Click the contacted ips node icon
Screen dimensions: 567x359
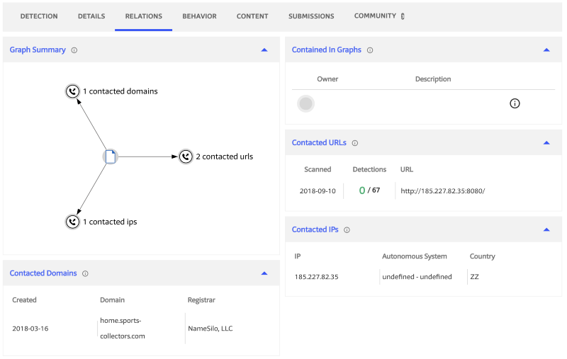(x=72, y=222)
